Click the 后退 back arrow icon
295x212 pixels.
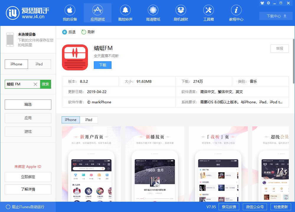[x=65, y=32]
